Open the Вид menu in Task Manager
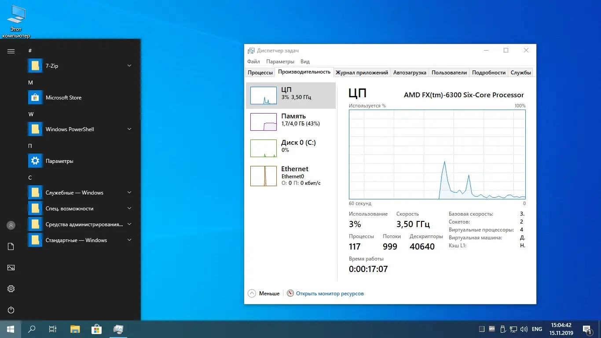 click(x=304, y=61)
